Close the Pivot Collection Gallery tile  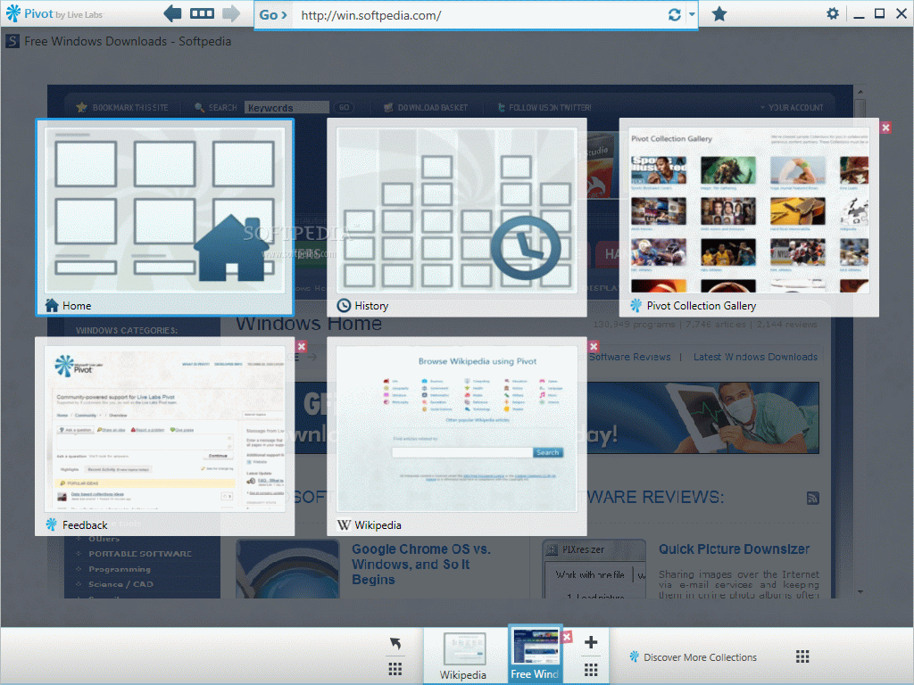click(885, 128)
